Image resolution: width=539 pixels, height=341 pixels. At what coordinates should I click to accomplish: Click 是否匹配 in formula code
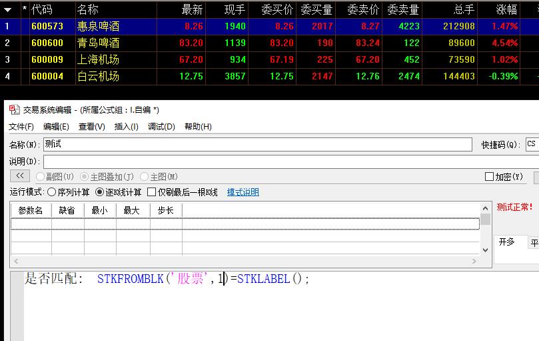click(51, 278)
